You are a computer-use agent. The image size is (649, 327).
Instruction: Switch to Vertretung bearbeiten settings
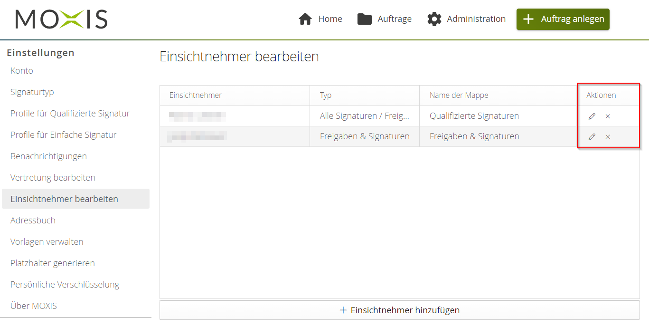(x=53, y=177)
